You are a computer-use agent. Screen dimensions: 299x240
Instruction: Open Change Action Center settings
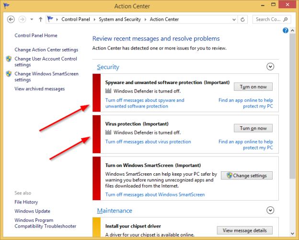click(46, 50)
